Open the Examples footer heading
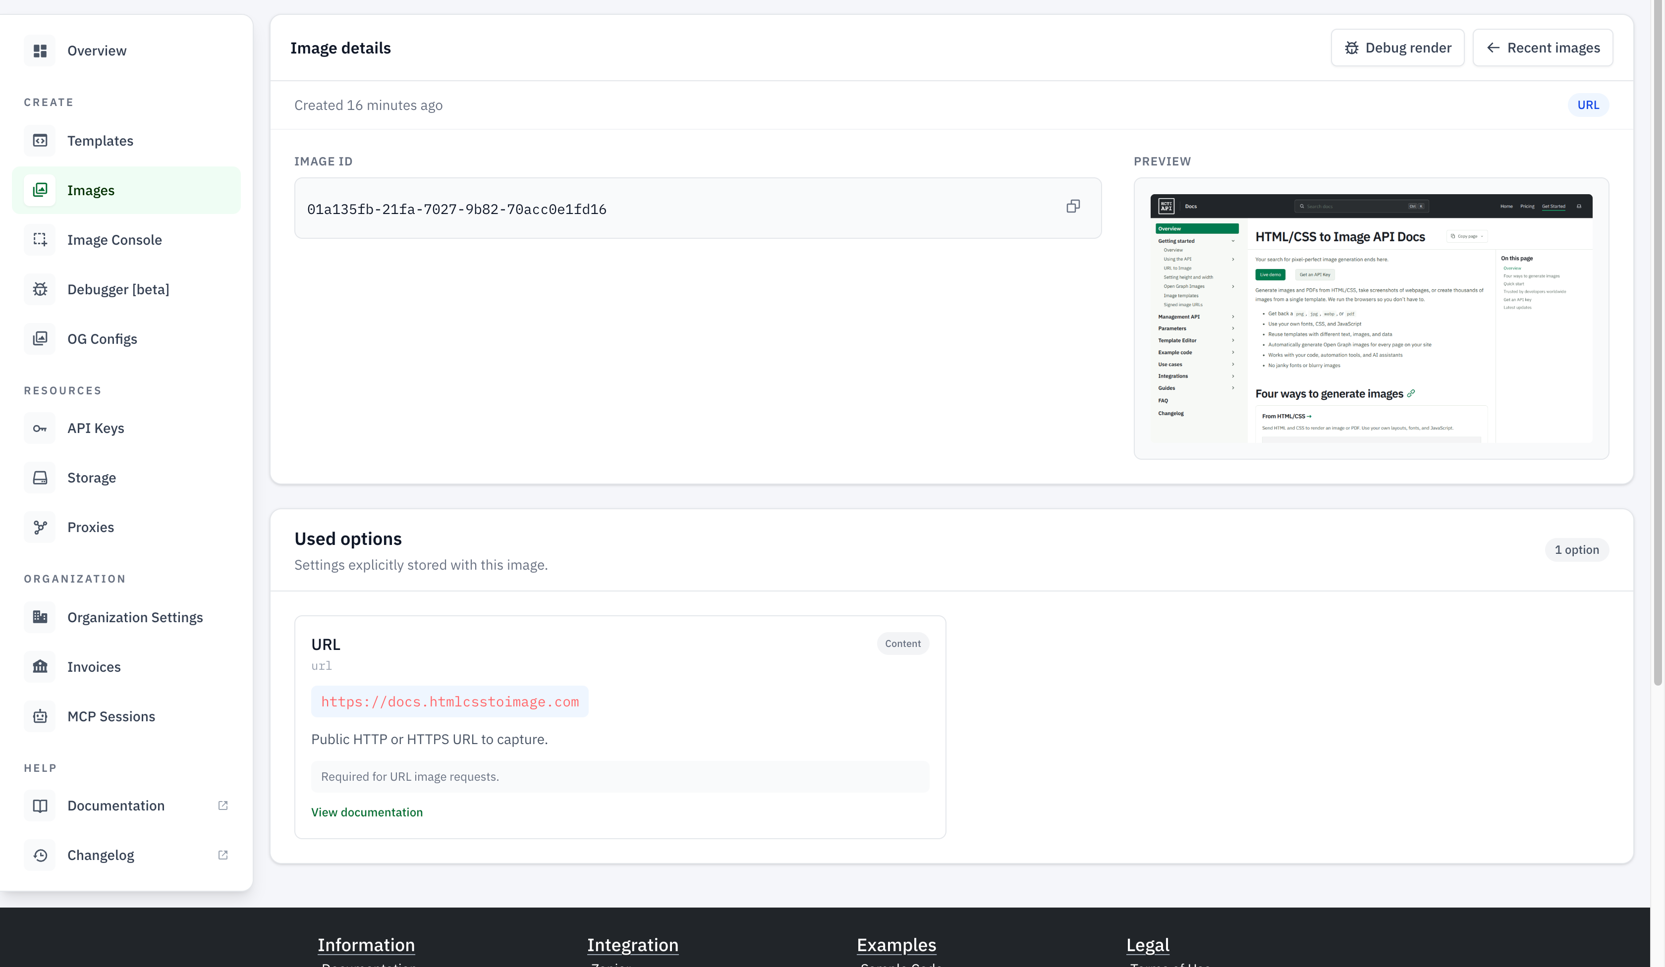The height and width of the screenshot is (967, 1665). click(896, 945)
